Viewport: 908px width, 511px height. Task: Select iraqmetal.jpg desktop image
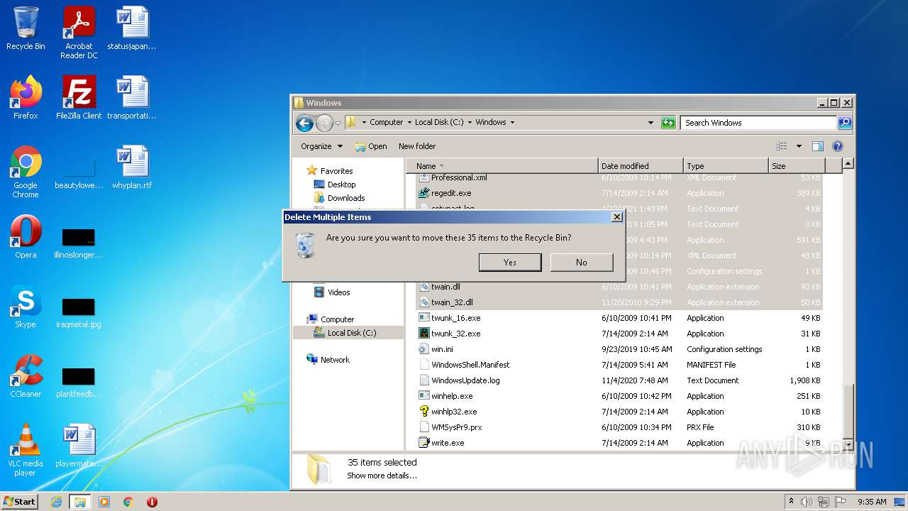point(79,312)
